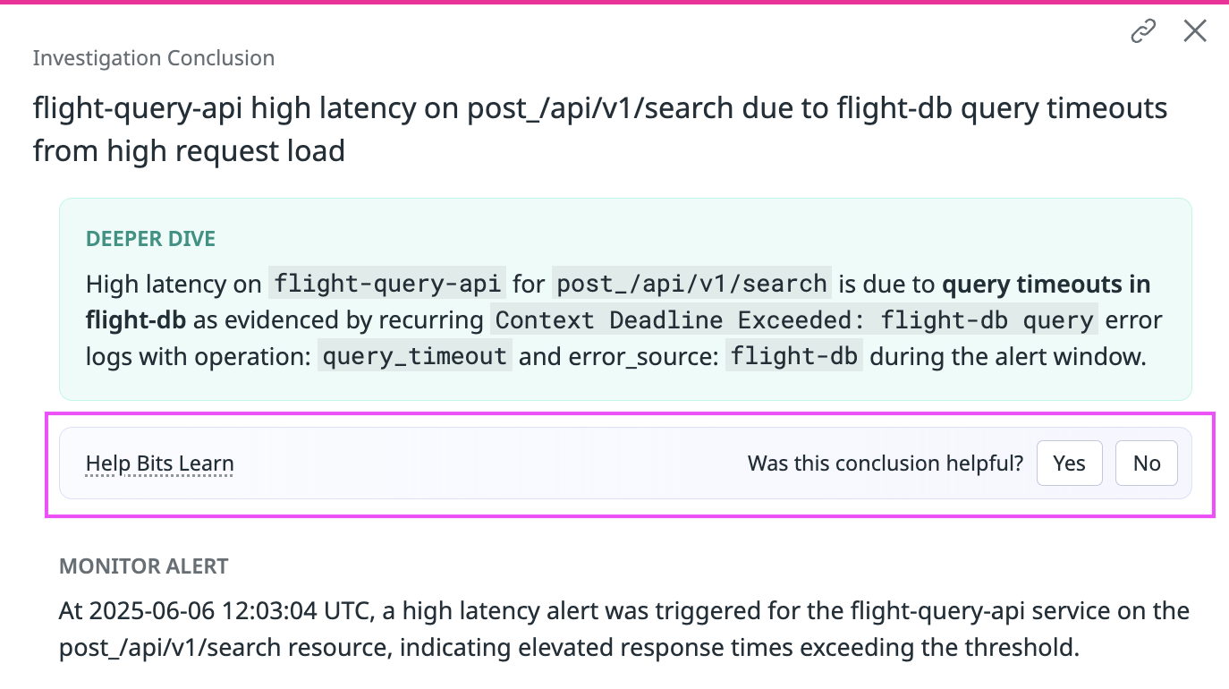Click the Context Deadline Exceeded code snippet

point(795,320)
